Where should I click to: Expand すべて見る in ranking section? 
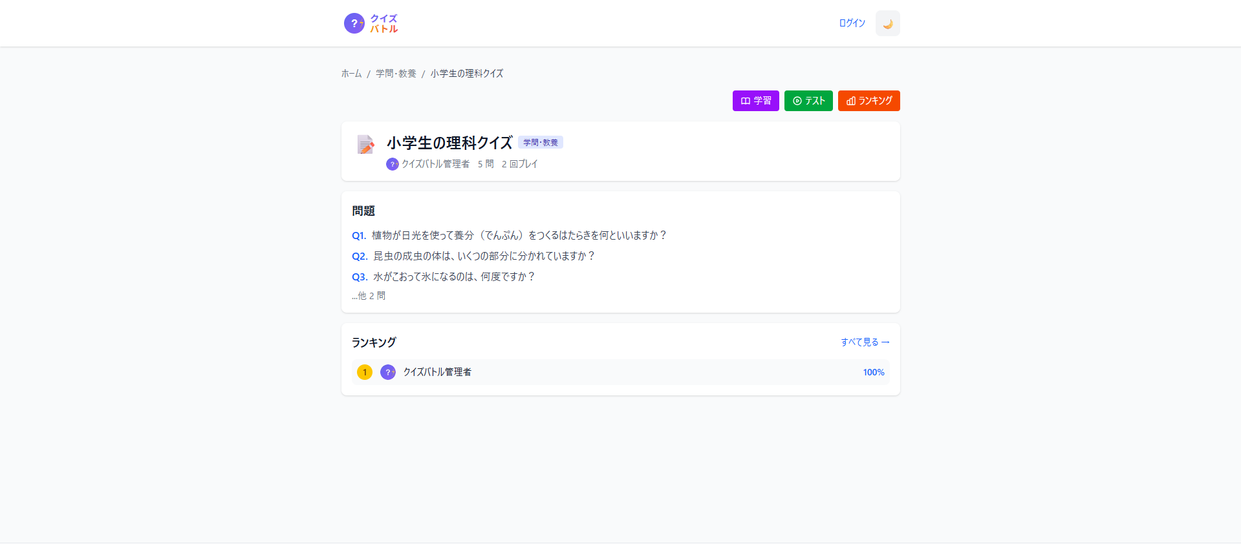(x=865, y=342)
